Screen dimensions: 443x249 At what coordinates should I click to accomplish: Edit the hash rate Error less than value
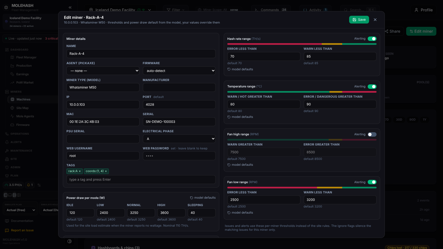click(264, 56)
